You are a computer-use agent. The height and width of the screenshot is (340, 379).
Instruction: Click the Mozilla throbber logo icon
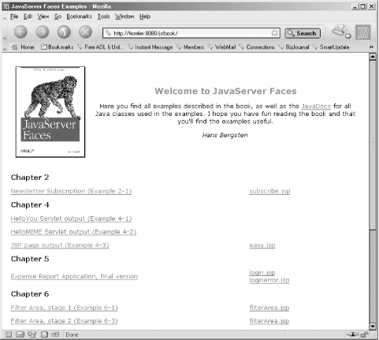[363, 32]
